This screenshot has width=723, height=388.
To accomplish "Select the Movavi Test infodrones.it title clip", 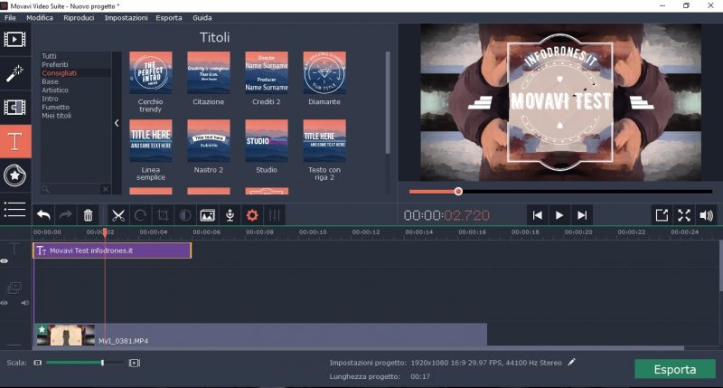I will click(x=112, y=251).
